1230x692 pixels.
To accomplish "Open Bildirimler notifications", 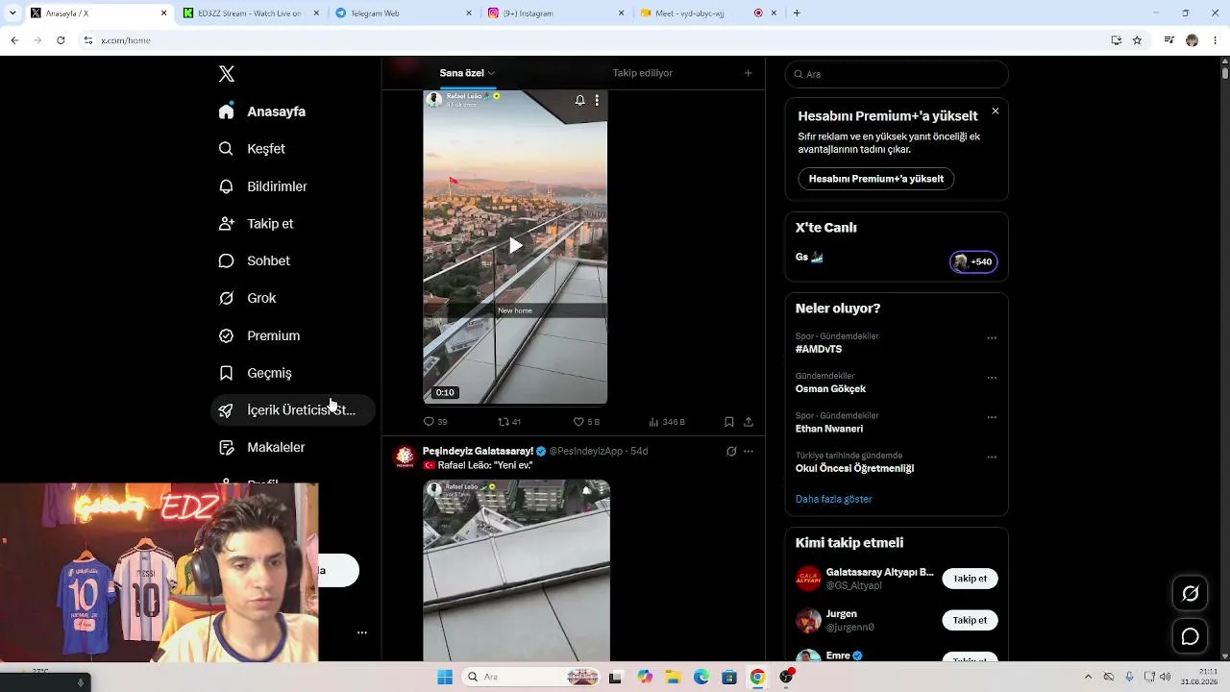I will click(263, 186).
